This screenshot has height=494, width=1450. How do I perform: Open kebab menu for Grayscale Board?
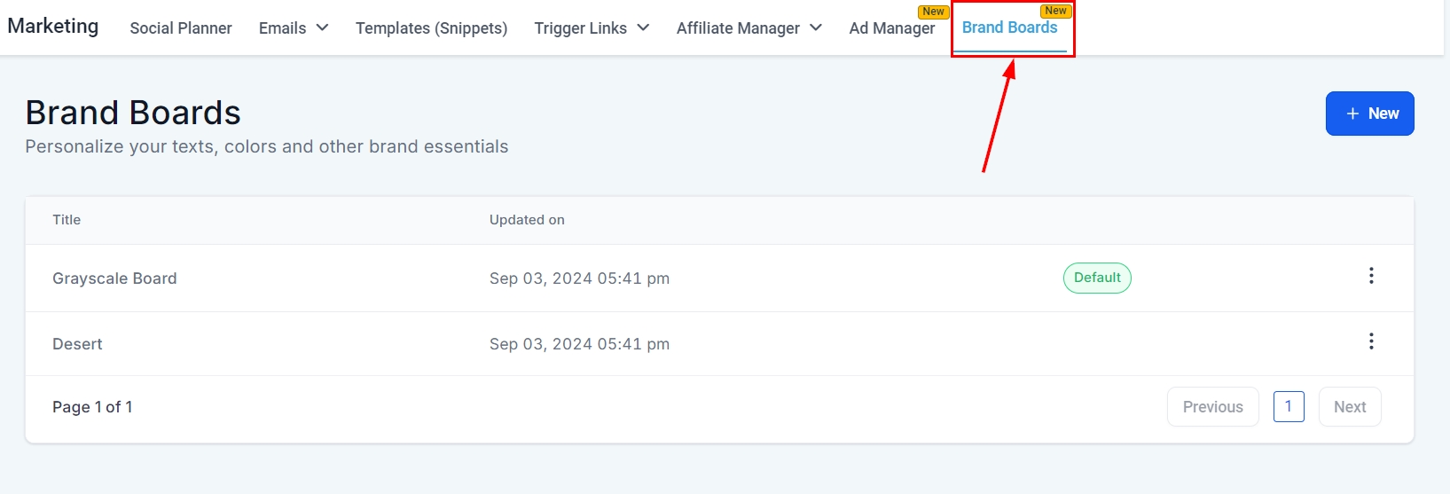tap(1371, 276)
